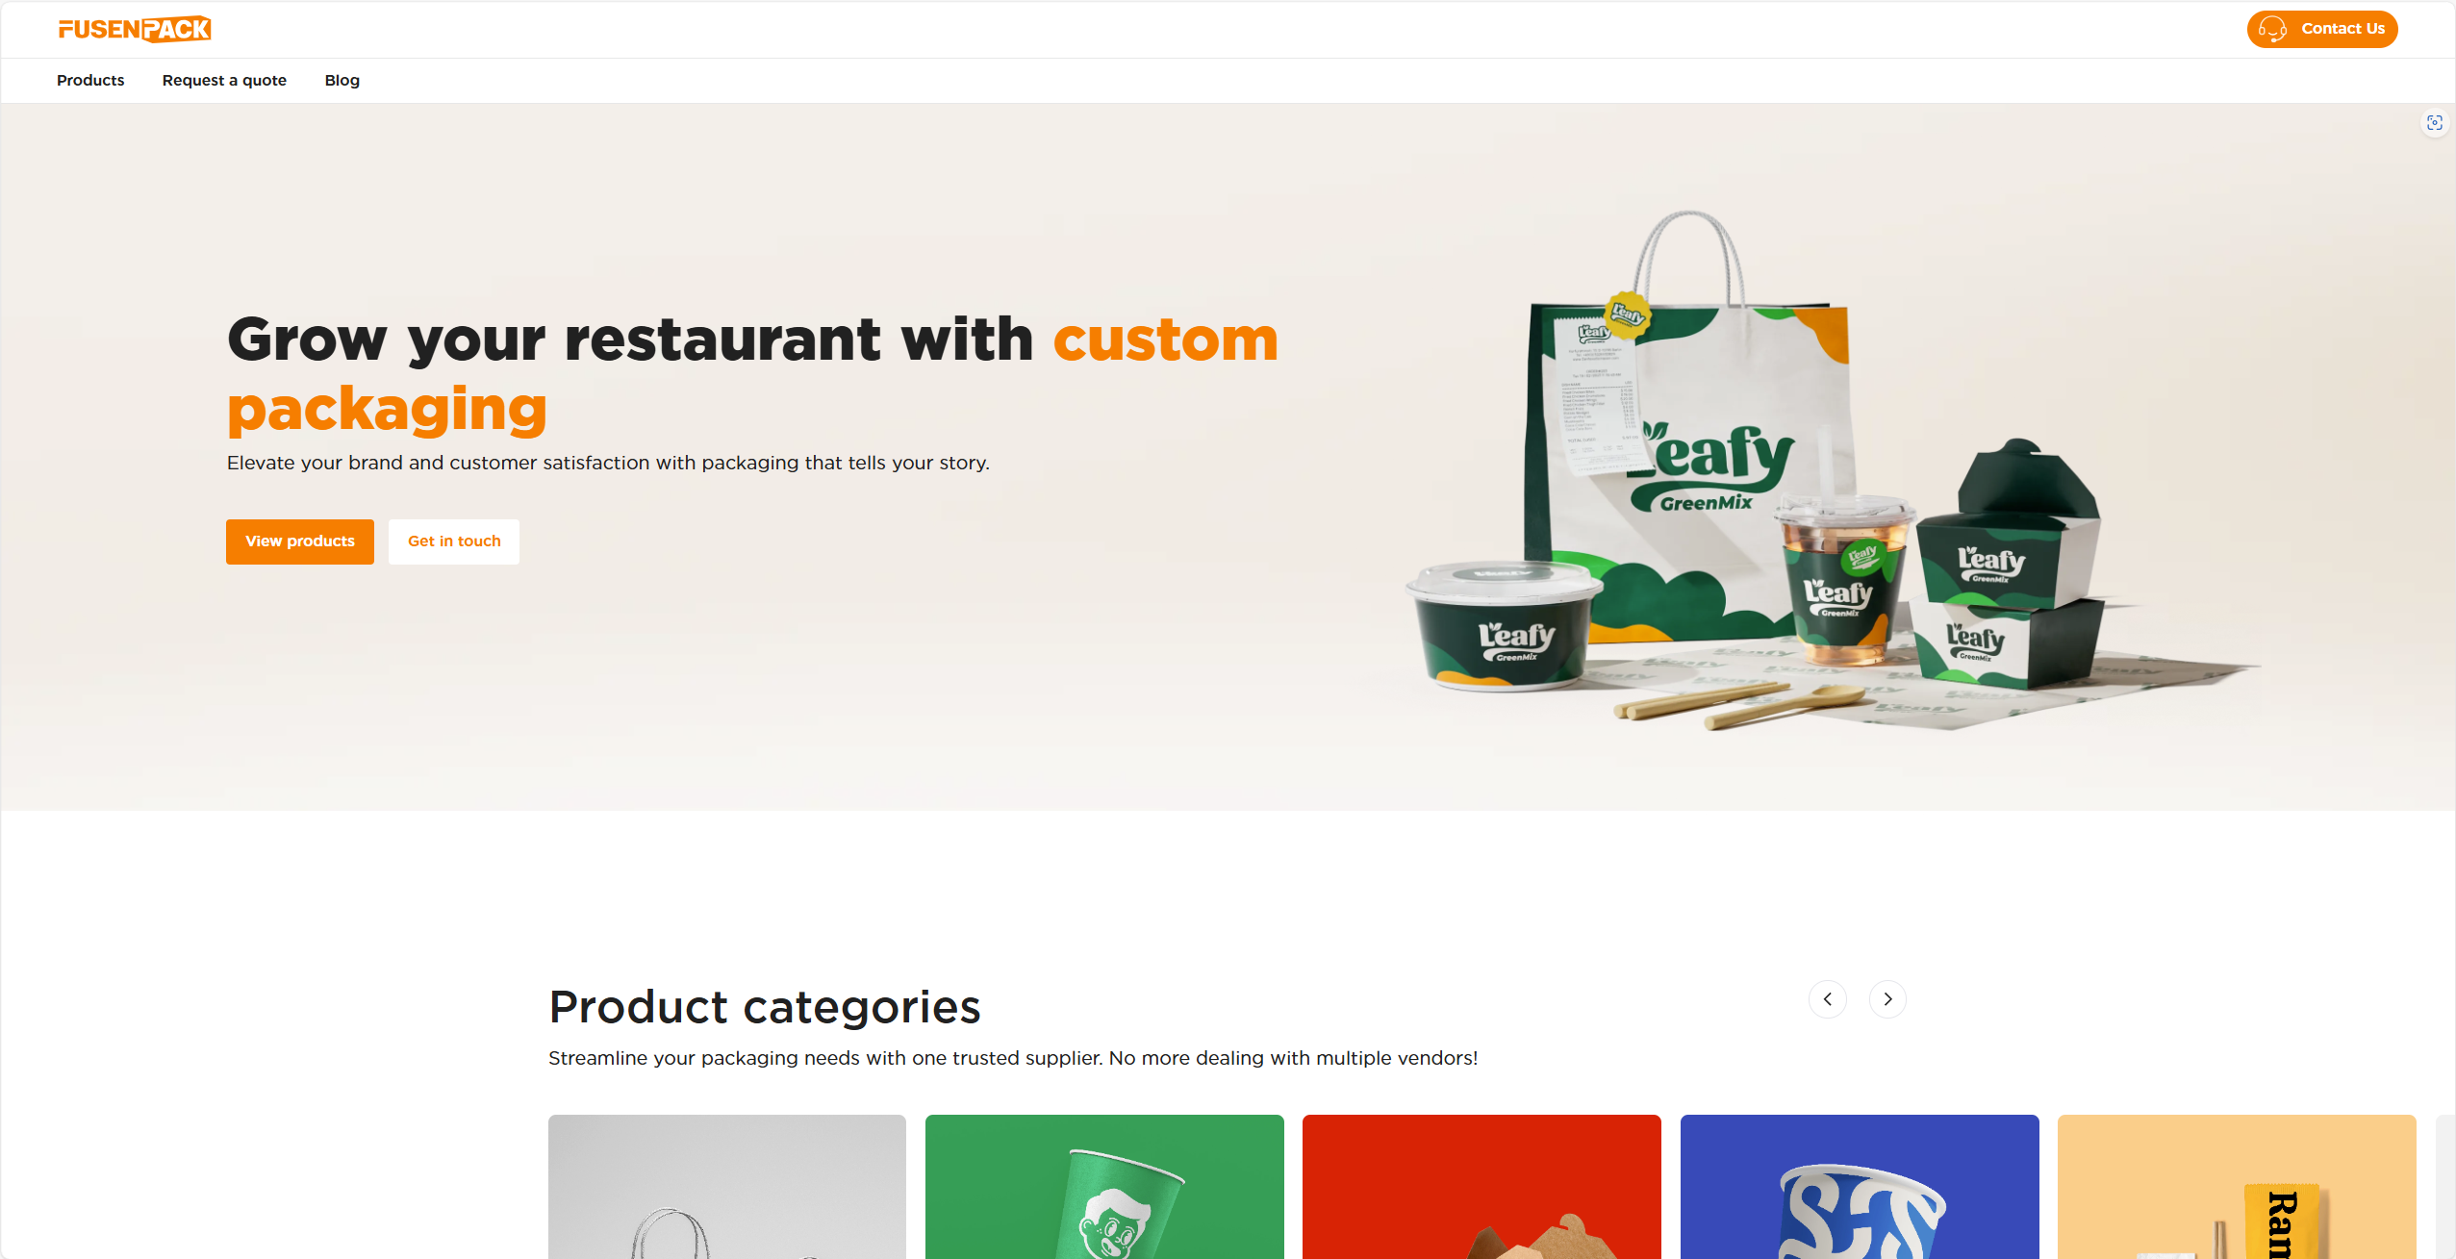Screen dimensions: 2456x1259
Task: Click the headset icon in Contact Us
Action: pos(2272,29)
